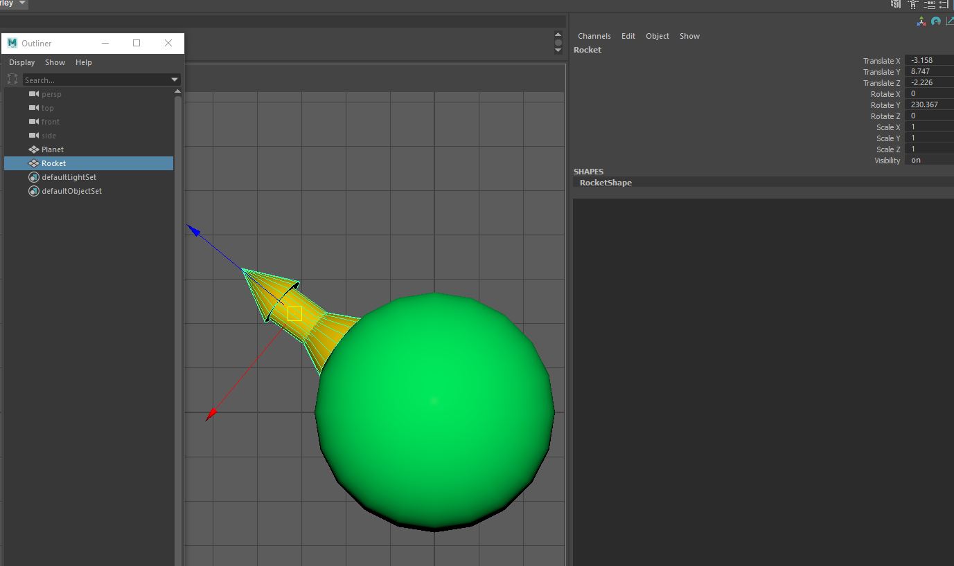954x566 pixels.
Task: Click the move manipulator axis icon above Channel Box
Action: pyautogui.click(x=921, y=21)
